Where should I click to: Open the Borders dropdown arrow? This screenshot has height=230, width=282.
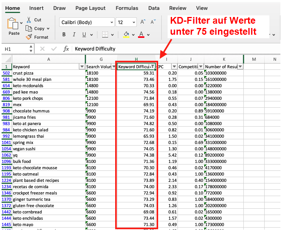(x=112, y=35)
